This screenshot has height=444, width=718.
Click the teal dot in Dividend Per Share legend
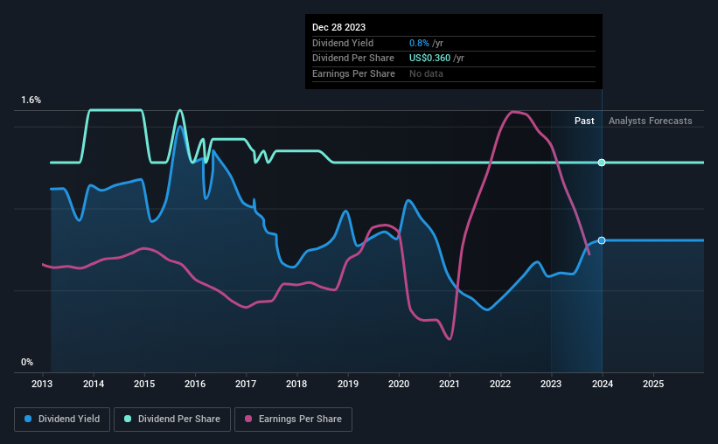click(x=128, y=419)
